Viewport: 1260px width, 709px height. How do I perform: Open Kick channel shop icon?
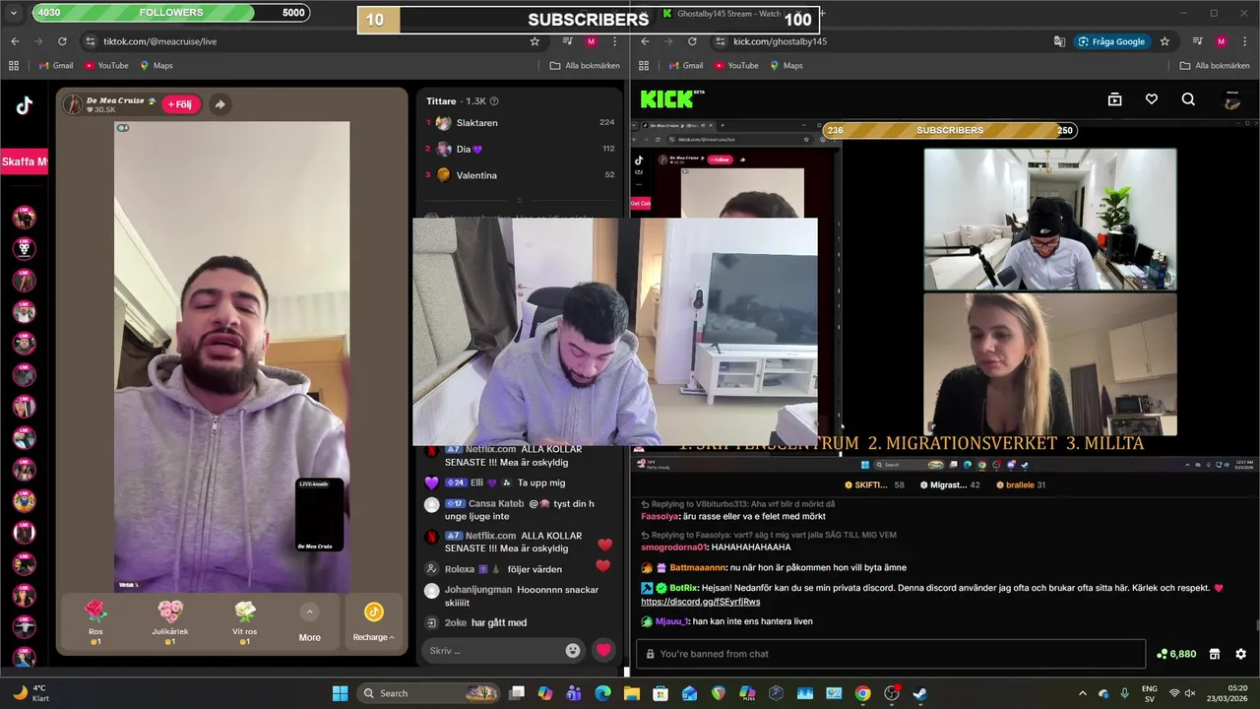(1215, 654)
